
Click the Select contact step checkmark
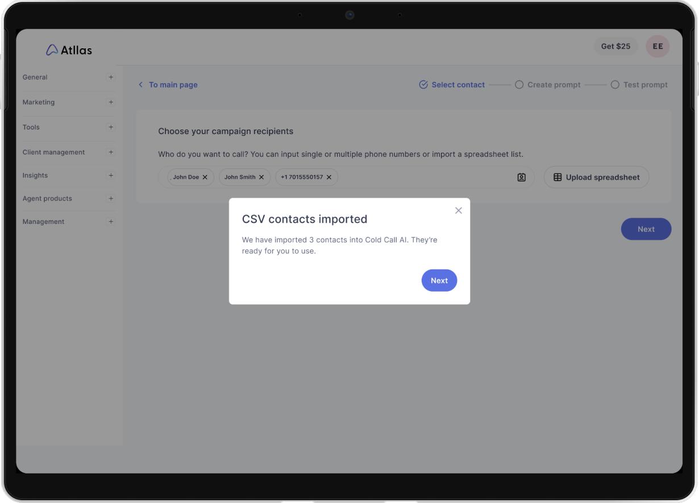(423, 85)
